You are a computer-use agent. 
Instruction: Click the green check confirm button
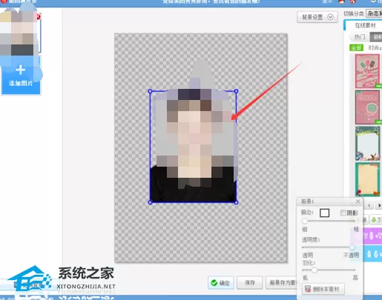(220, 283)
